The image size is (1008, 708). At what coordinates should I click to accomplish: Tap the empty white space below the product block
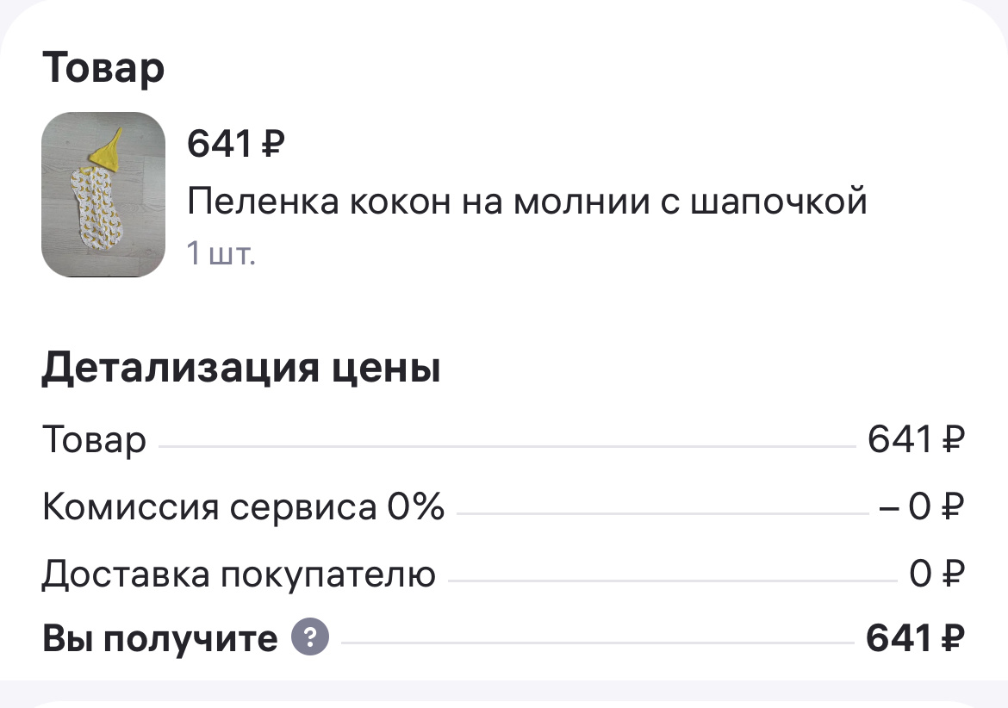tap(504, 306)
